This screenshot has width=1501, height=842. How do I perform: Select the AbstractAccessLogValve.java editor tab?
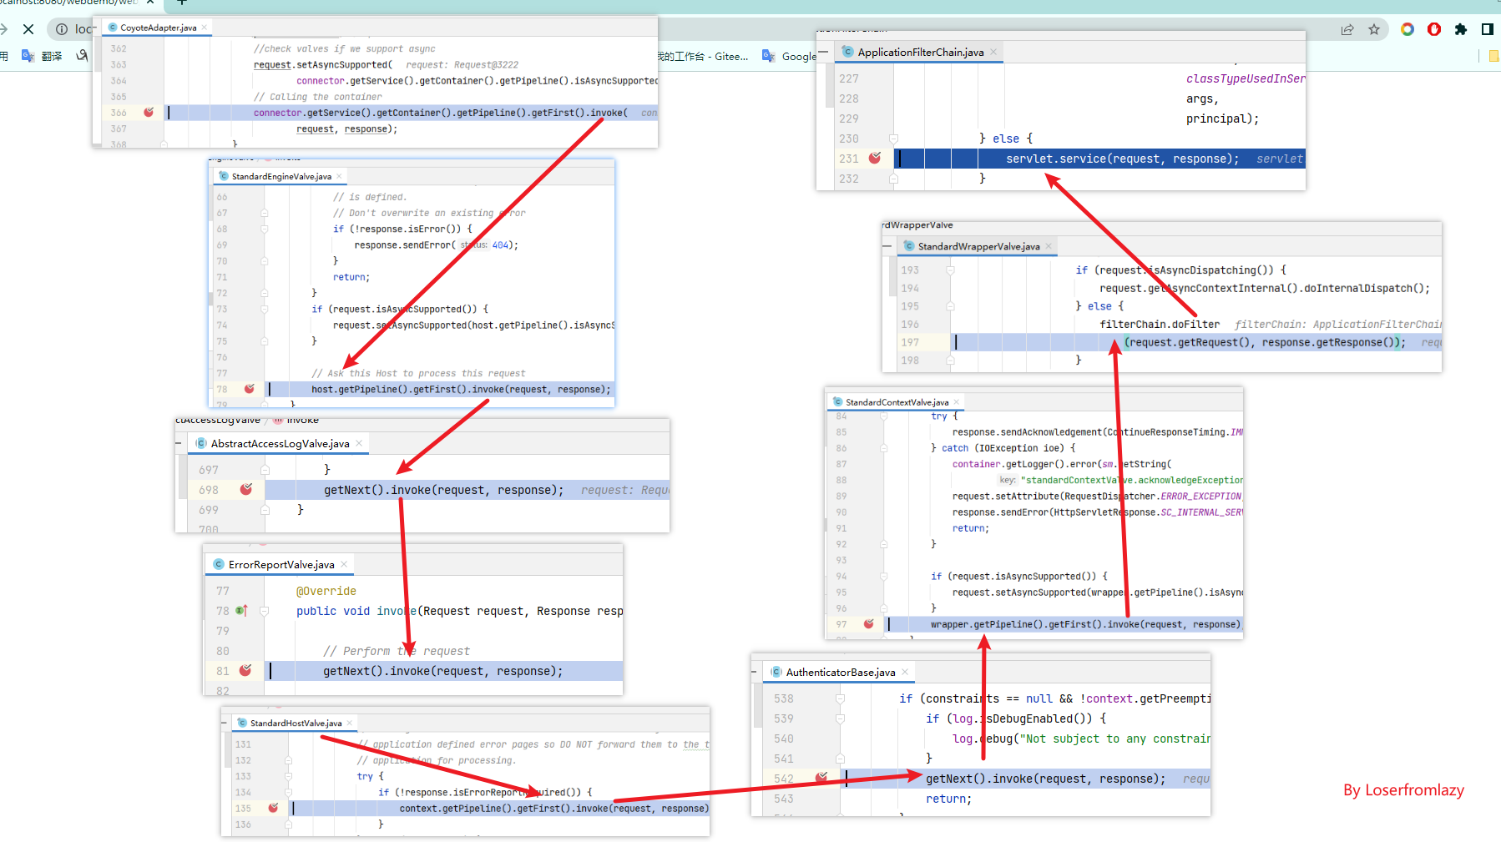[x=279, y=443]
